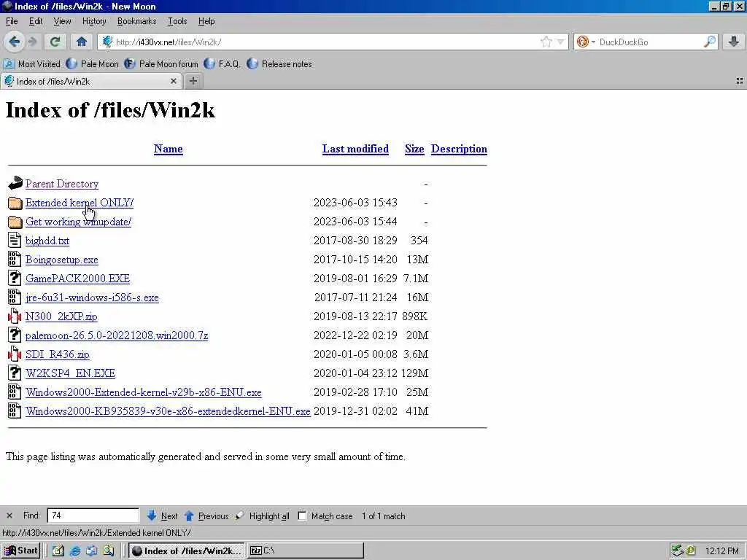This screenshot has height=560, width=747.
Task: Download palemoon-26.5.0-20221208.win2000.7z
Action: tap(117, 335)
